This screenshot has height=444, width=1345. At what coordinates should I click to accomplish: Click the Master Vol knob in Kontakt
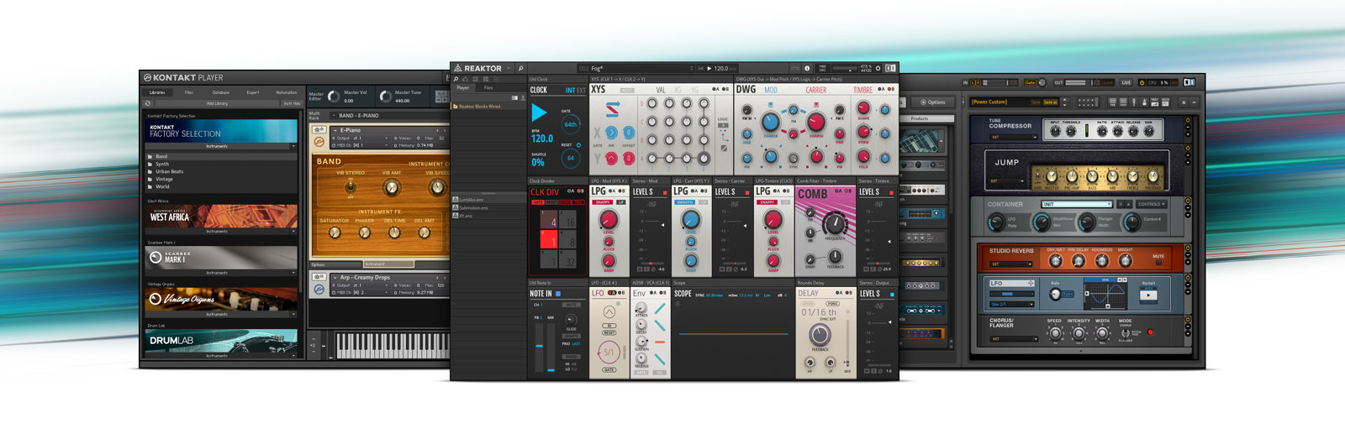coord(335,97)
